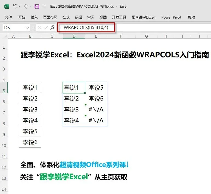The height and width of the screenshot is (194, 211).
Task: Select column B header
Action: click(30, 36)
